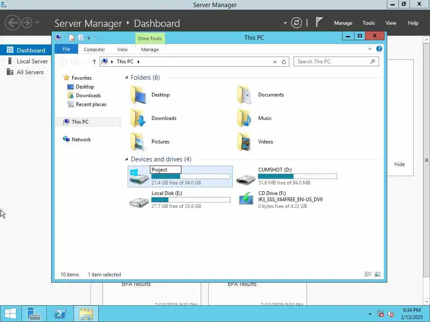
Task: Switch to large icons view icon
Action: click(x=378, y=274)
